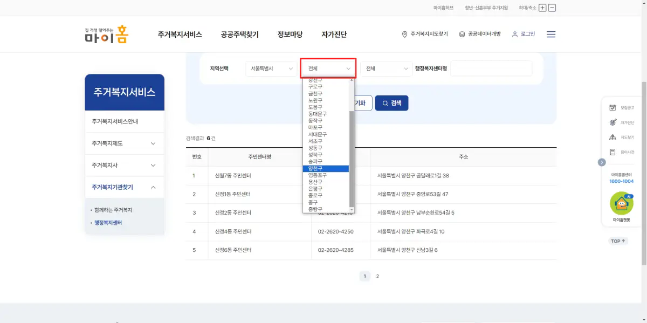The height and width of the screenshot is (323, 647).
Task: Click the location pin icon for 주거복지지도찾기
Action: click(405, 34)
